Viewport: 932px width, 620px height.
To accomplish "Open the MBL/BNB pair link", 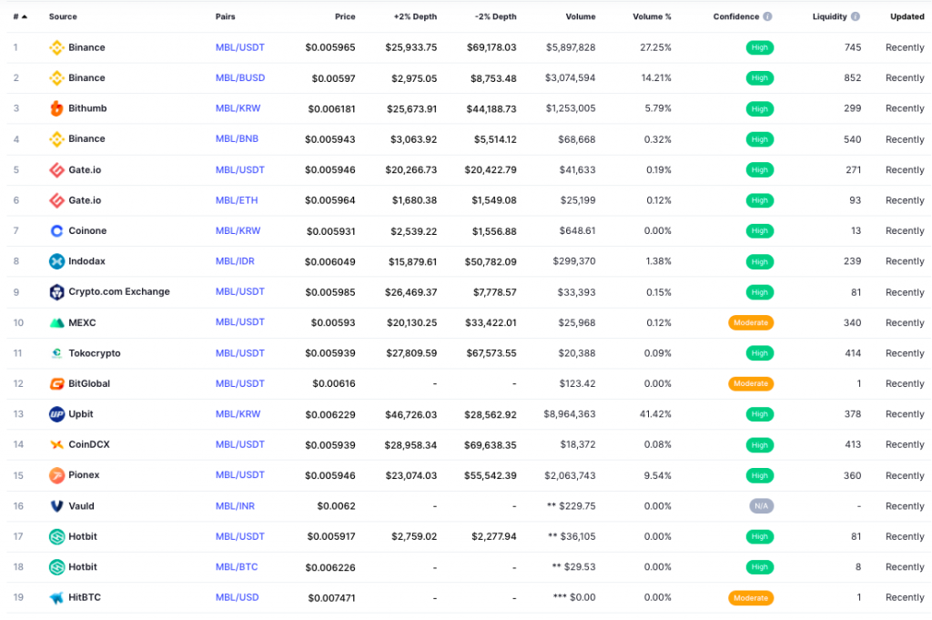I will click(x=237, y=139).
